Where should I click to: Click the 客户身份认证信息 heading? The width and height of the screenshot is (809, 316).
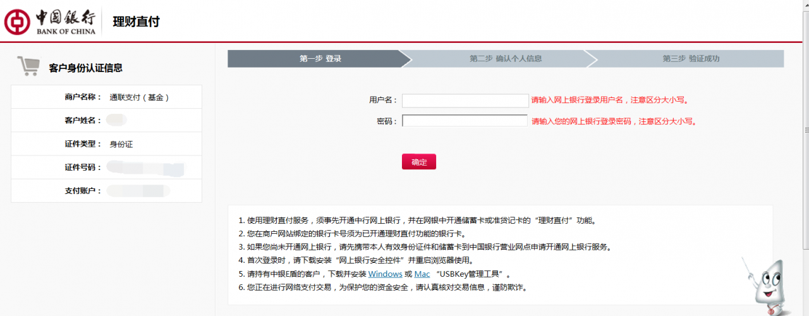86,68
